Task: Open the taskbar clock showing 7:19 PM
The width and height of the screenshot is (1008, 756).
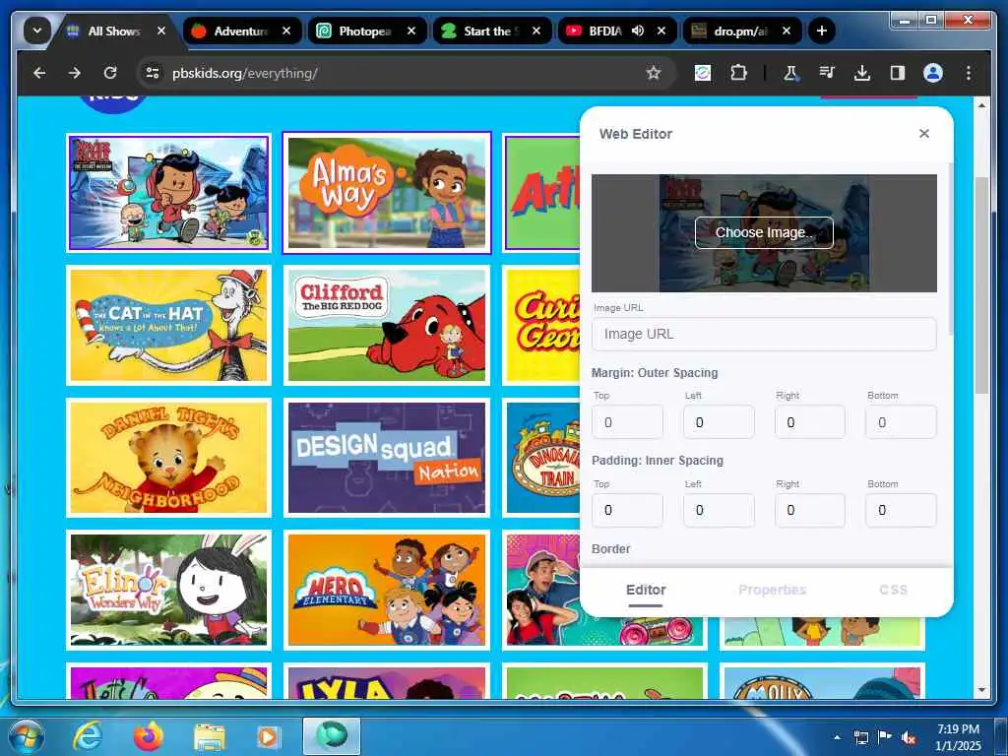Action: tap(958, 737)
